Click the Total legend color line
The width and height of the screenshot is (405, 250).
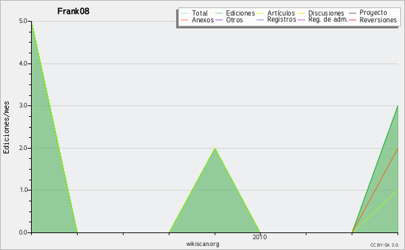tap(184, 14)
